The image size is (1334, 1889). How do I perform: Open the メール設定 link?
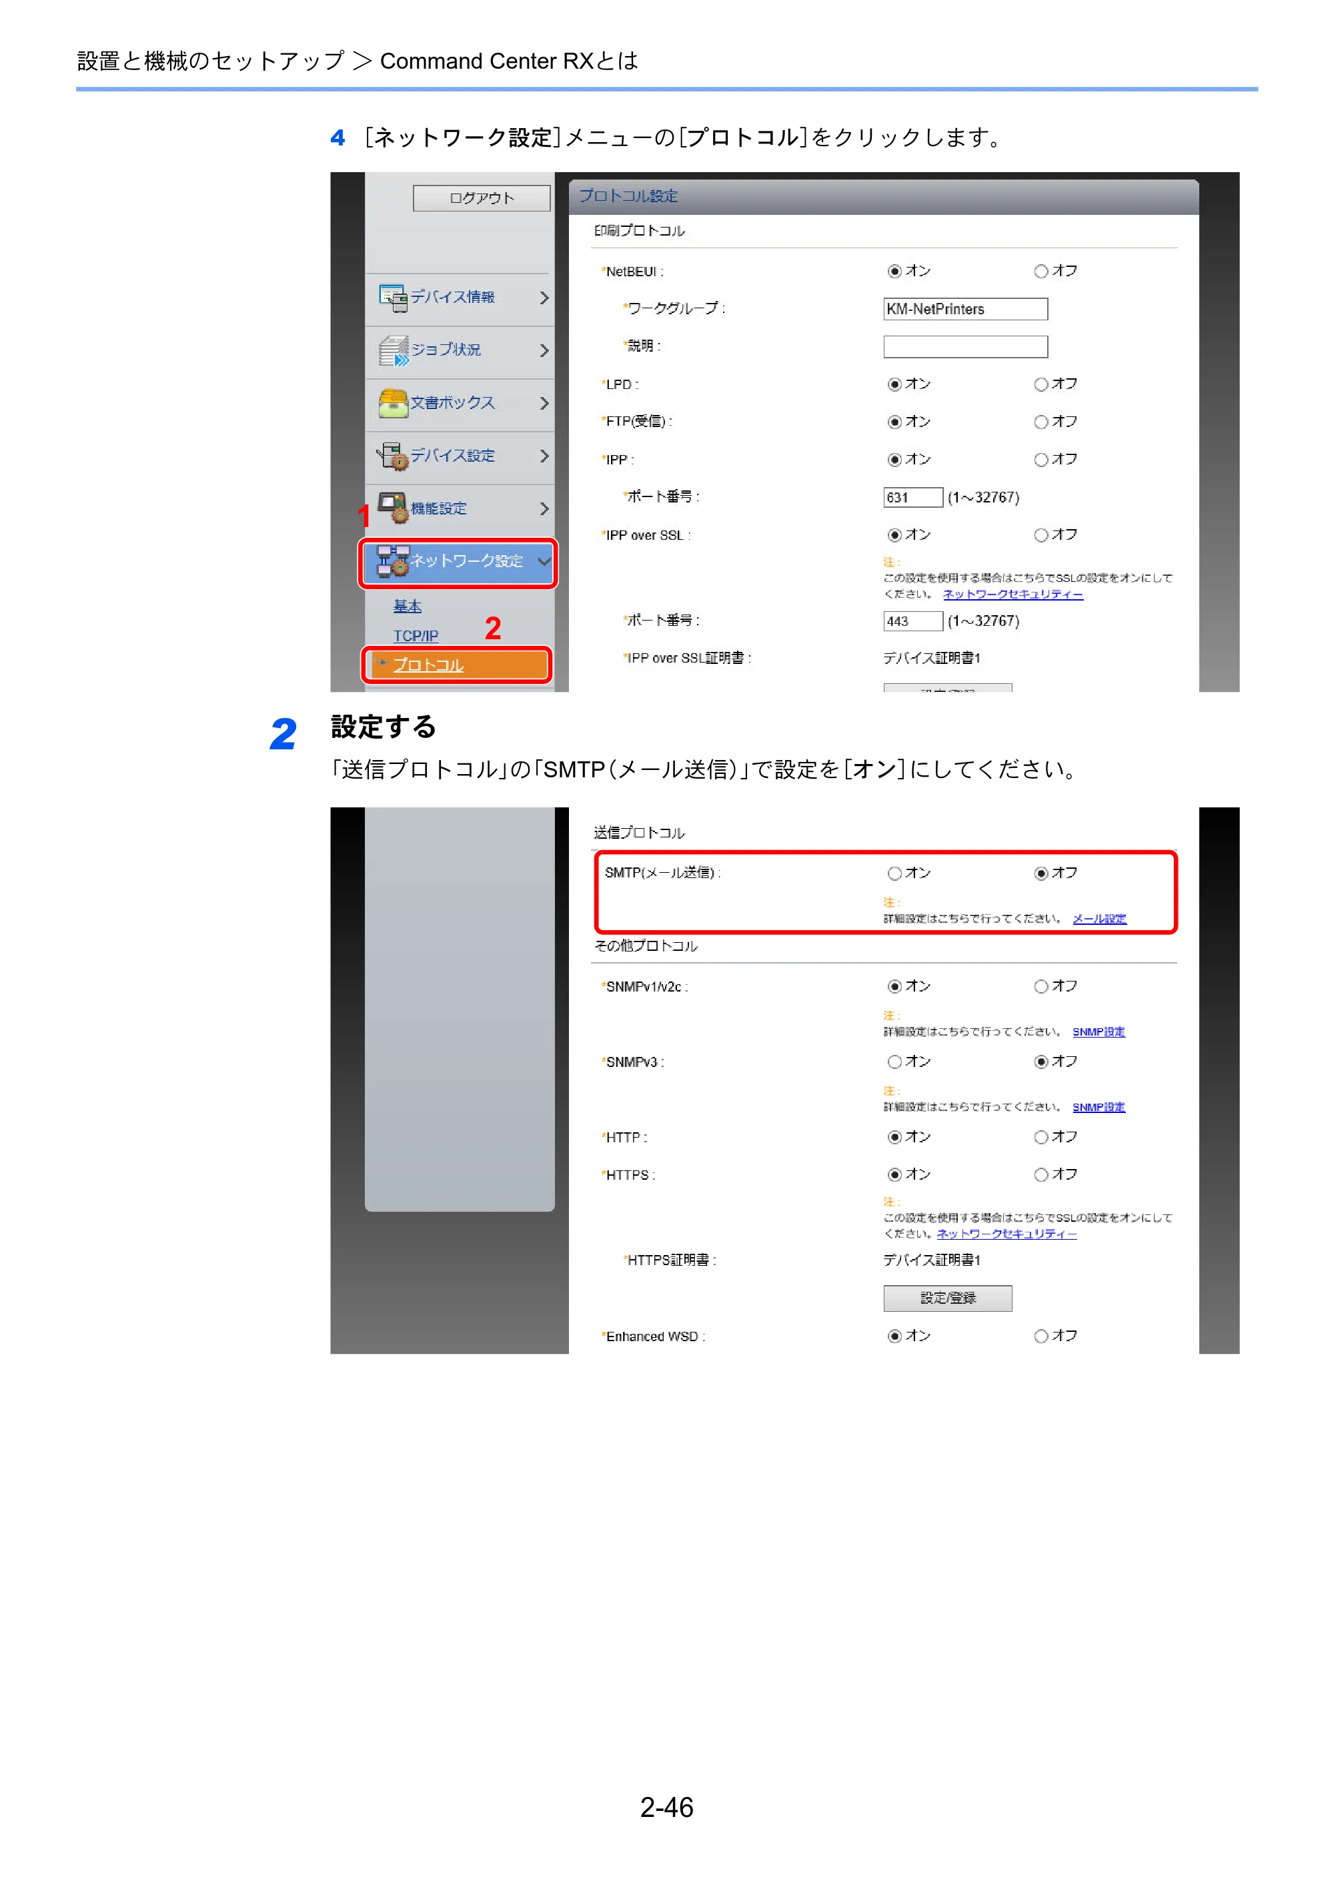click(1099, 919)
